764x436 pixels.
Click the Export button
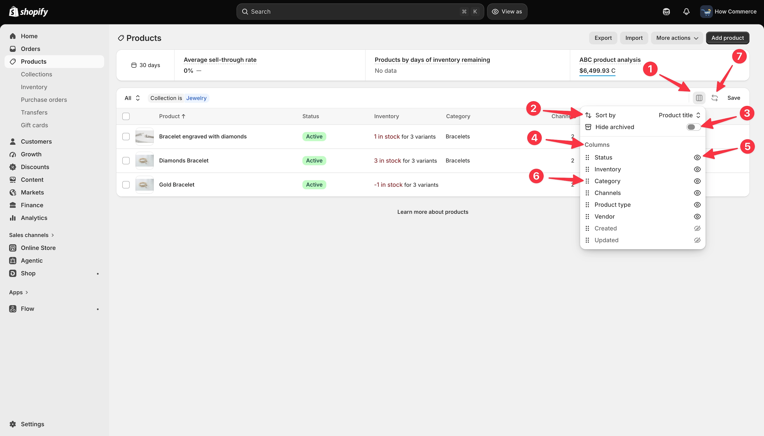603,38
